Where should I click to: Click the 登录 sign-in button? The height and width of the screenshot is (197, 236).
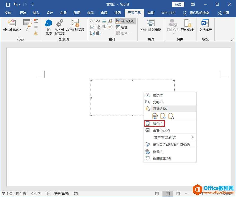coord(178,4)
